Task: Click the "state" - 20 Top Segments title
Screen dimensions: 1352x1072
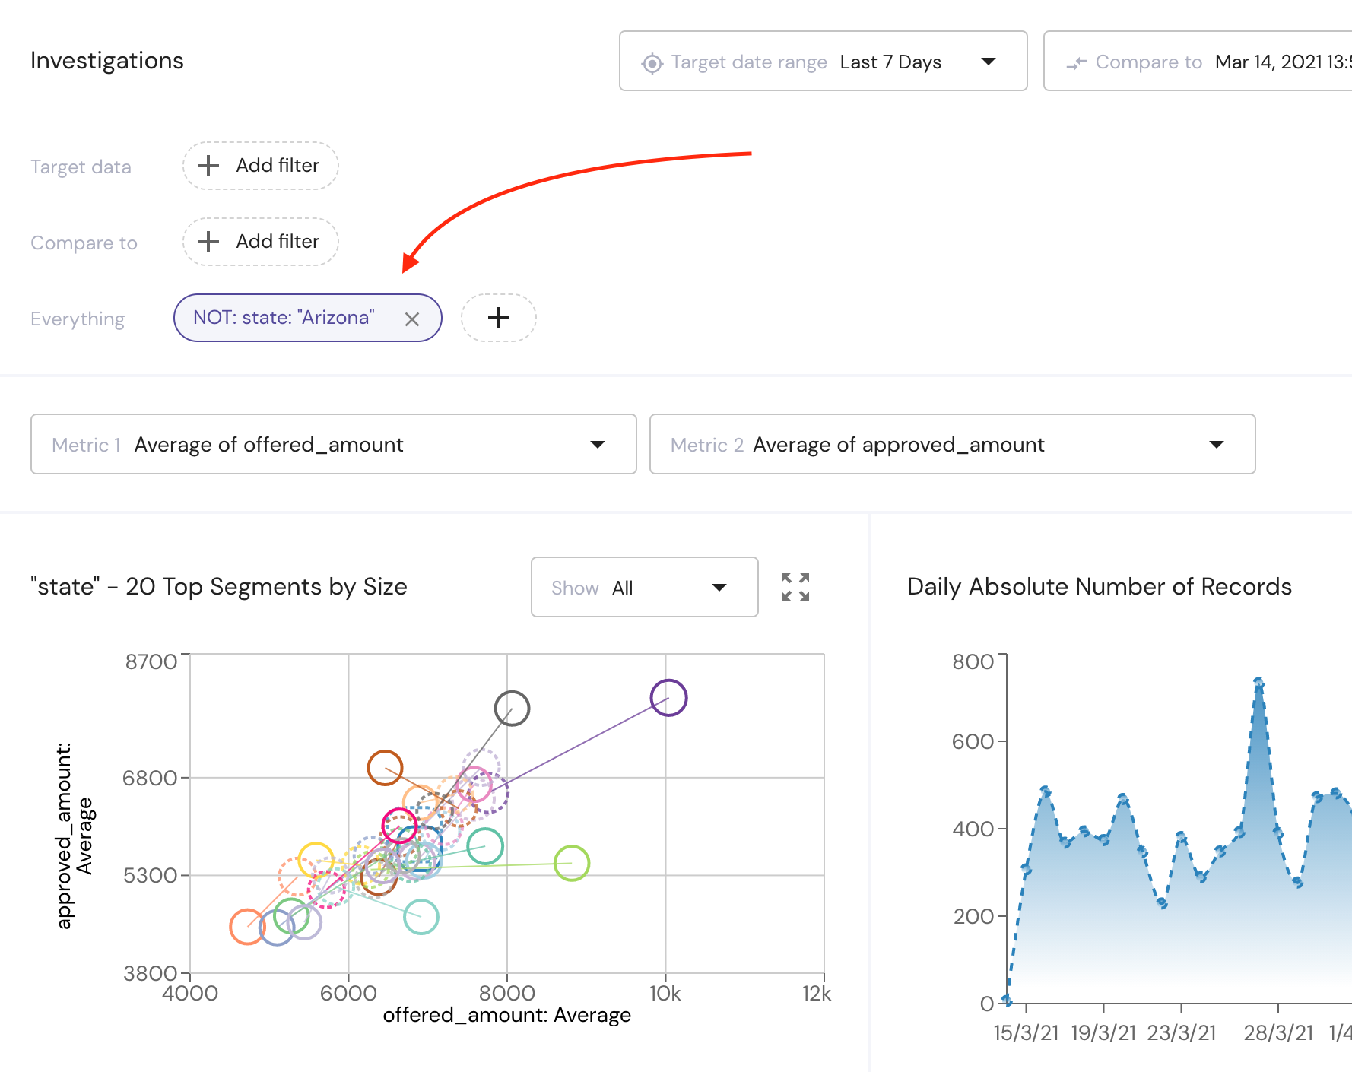Action: [219, 587]
